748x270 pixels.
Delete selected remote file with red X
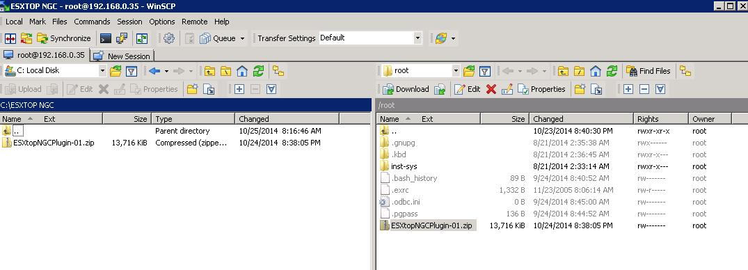[x=491, y=89]
